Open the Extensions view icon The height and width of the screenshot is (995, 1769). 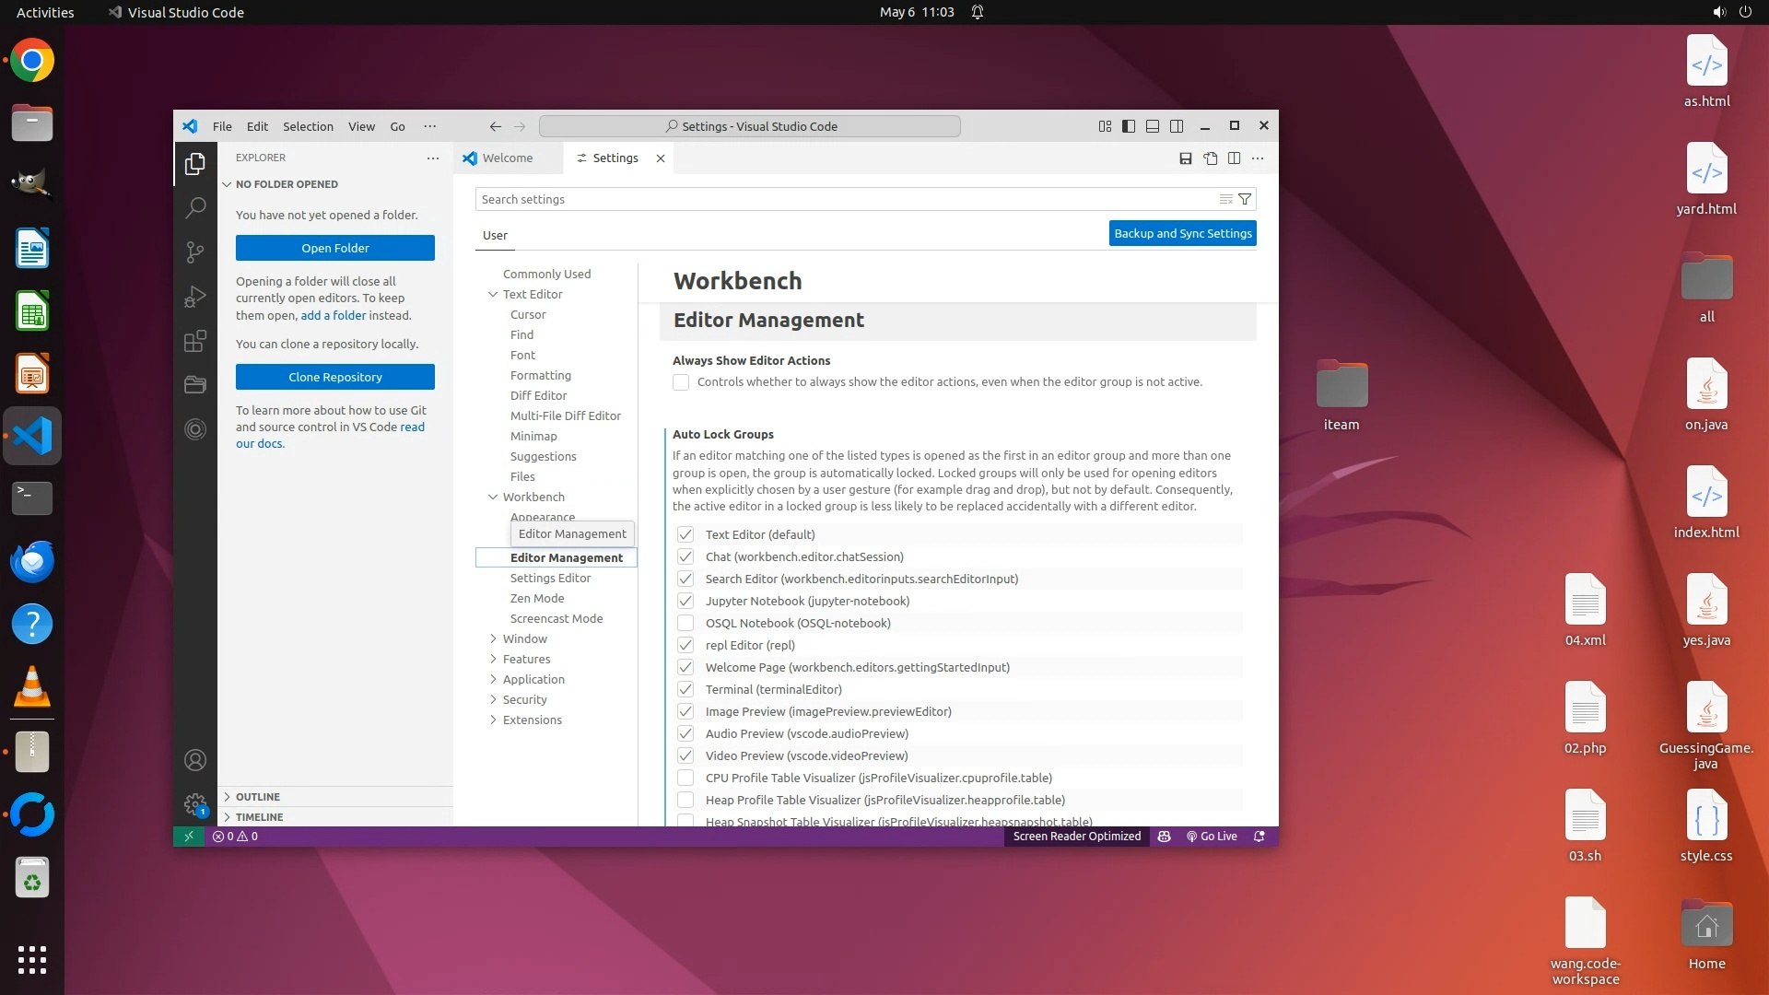(195, 342)
